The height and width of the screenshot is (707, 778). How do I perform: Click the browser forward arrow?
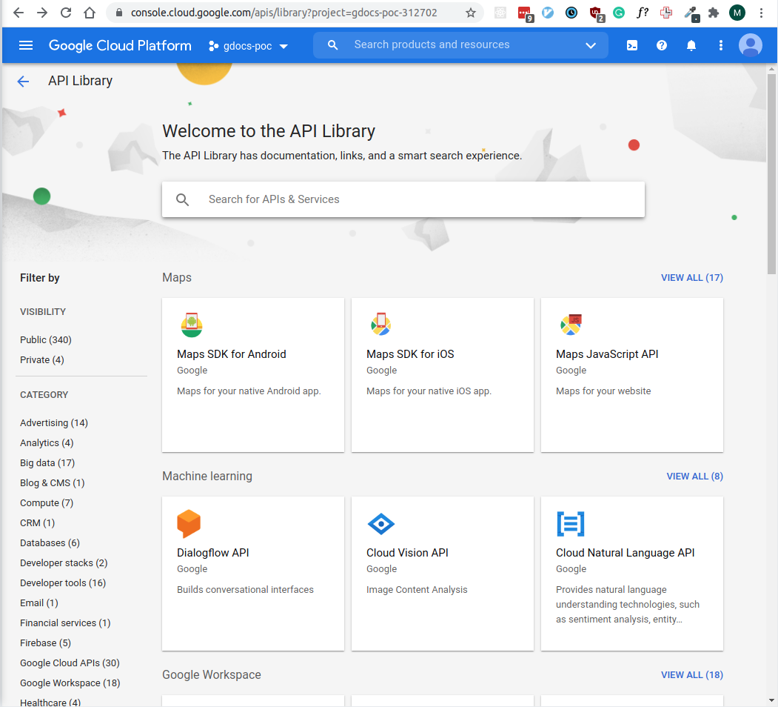pyautogui.click(x=42, y=13)
